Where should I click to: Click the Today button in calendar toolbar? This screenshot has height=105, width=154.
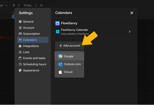click(x=27, y=5)
